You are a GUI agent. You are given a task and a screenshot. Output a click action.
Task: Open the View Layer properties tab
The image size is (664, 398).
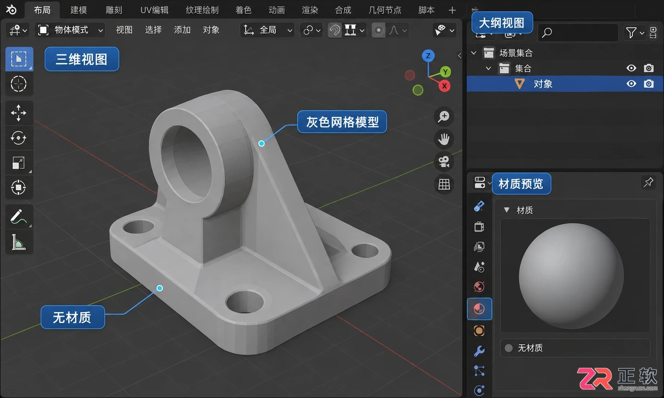click(479, 247)
